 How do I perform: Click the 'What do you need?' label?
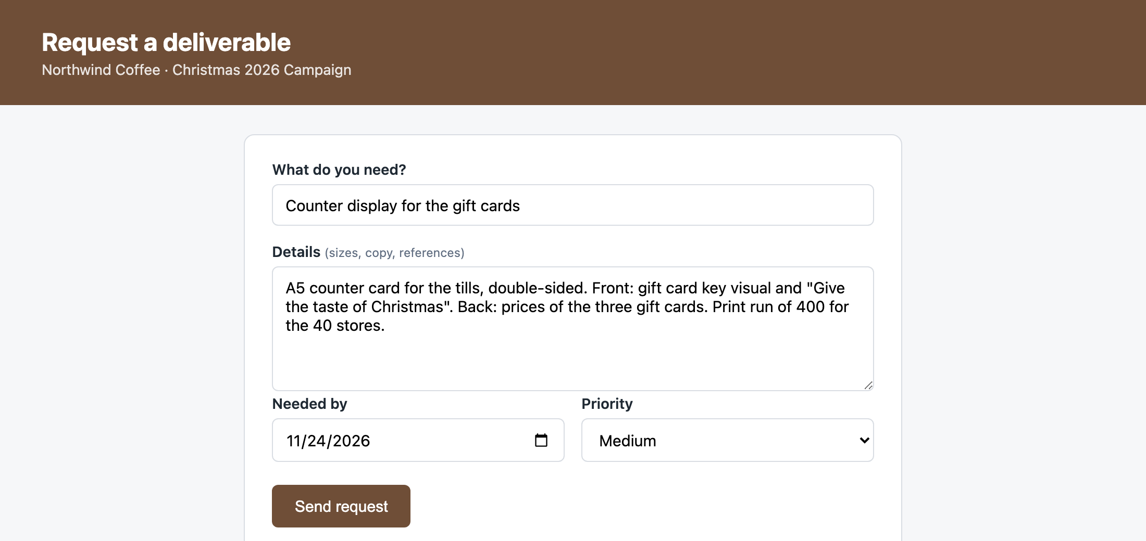coord(339,170)
